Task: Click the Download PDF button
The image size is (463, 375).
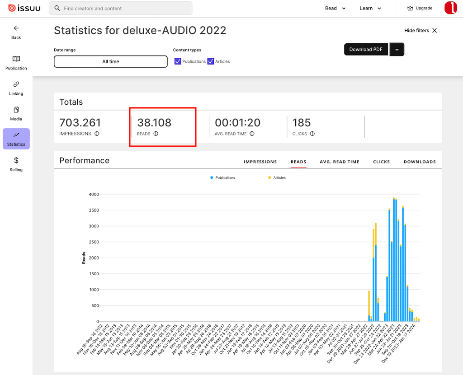Action: pos(366,50)
